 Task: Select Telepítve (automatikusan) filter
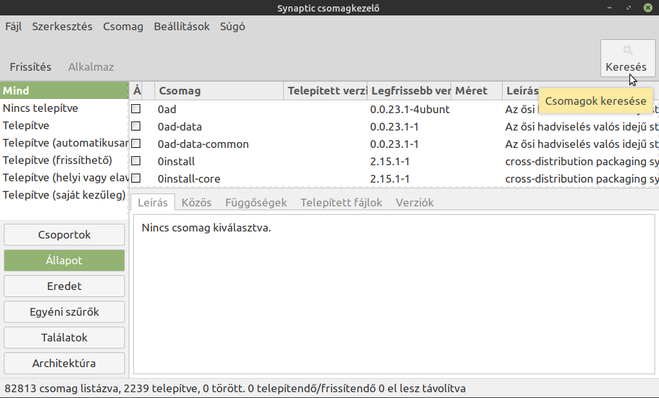[x=64, y=143]
